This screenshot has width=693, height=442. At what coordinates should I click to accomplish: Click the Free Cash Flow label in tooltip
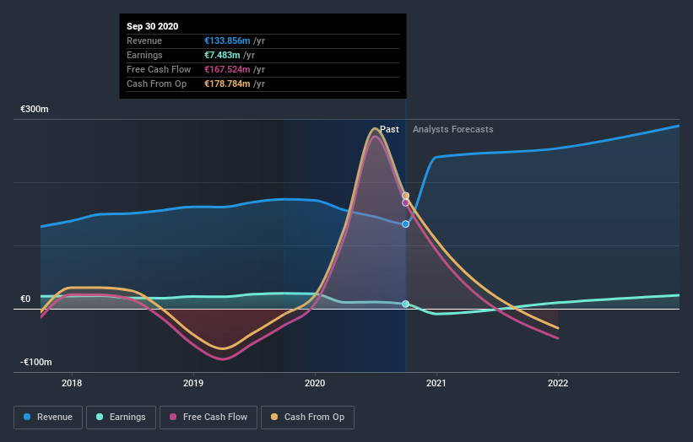tap(159, 69)
